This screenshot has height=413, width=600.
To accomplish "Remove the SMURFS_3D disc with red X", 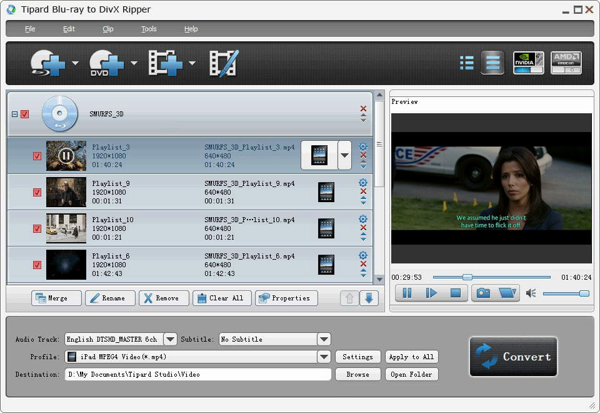I will (363, 108).
